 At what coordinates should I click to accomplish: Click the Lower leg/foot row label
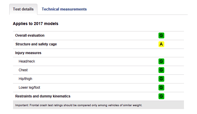point(29,88)
